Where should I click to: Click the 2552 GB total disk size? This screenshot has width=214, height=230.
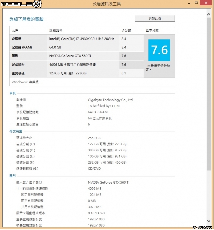[x=94, y=138]
